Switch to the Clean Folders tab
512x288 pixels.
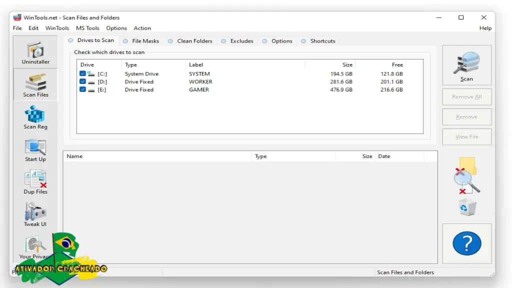[190, 41]
